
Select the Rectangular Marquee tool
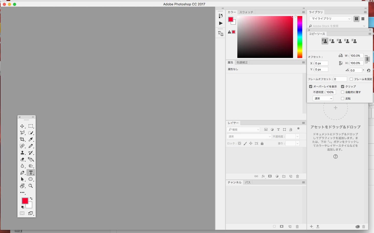(31, 126)
